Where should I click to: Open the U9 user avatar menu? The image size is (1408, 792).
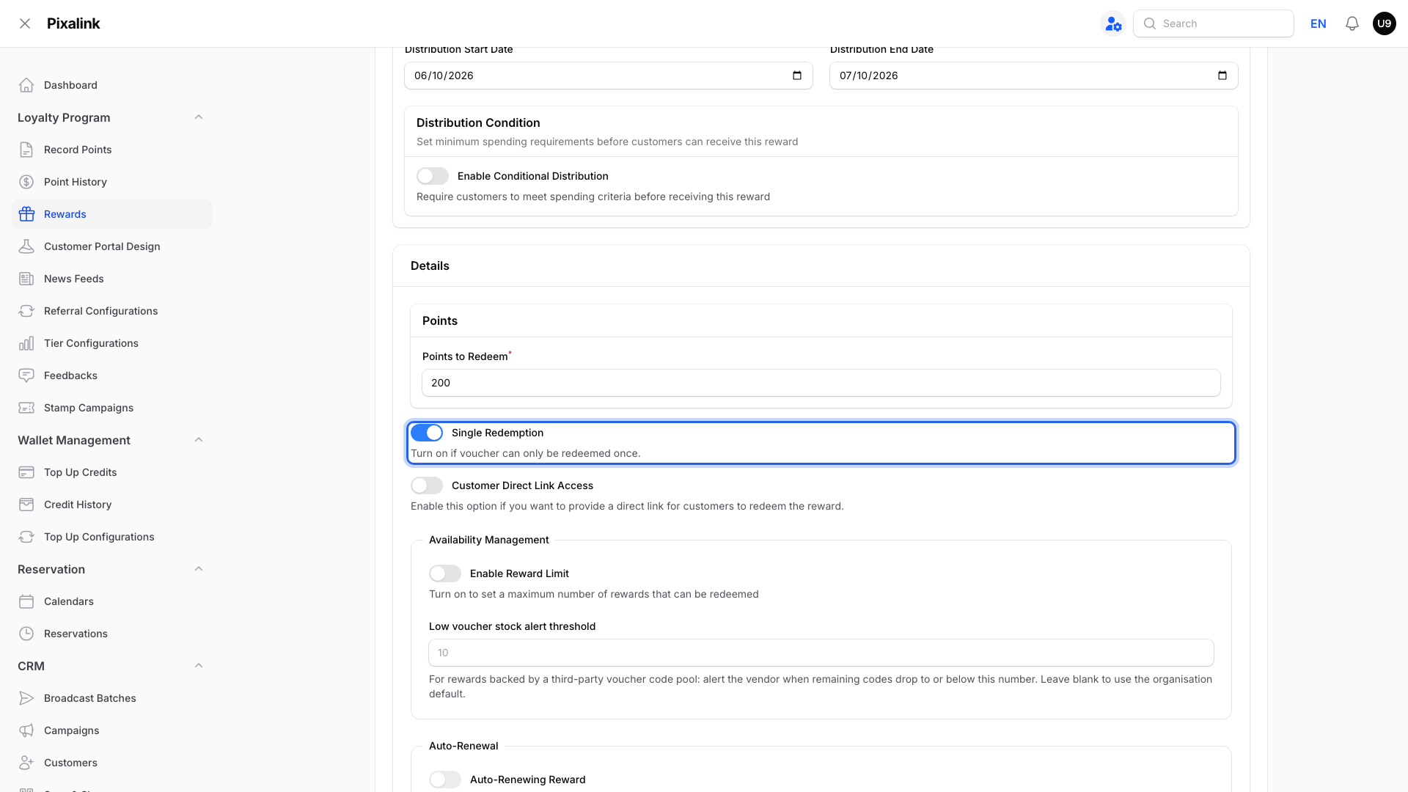pos(1385,23)
